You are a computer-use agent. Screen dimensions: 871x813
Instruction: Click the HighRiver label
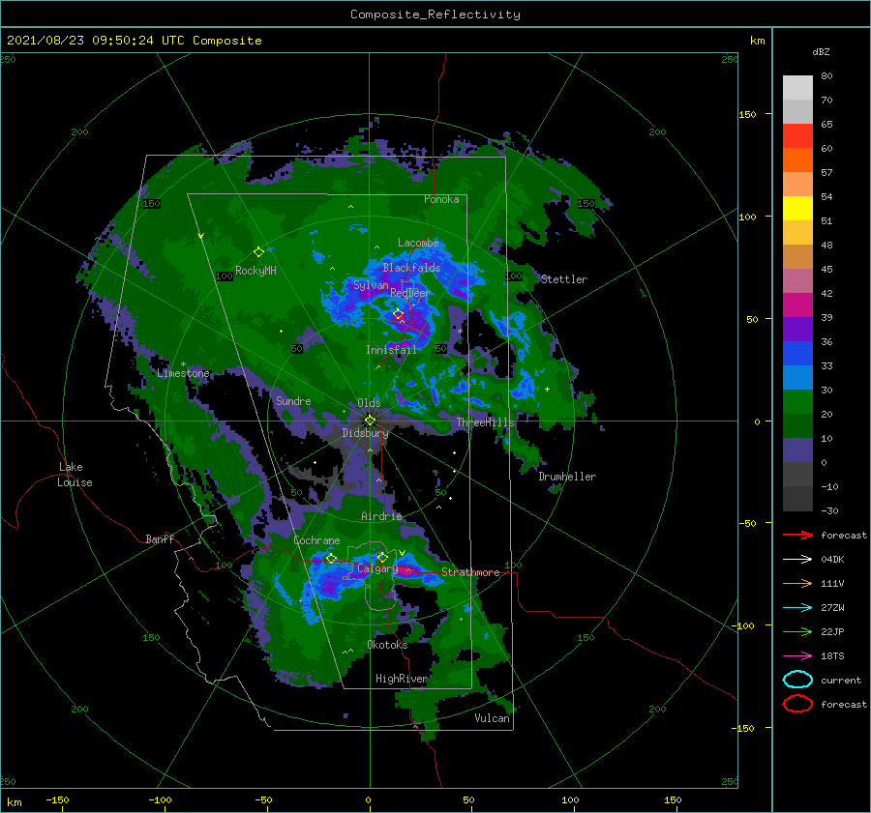(x=402, y=679)
